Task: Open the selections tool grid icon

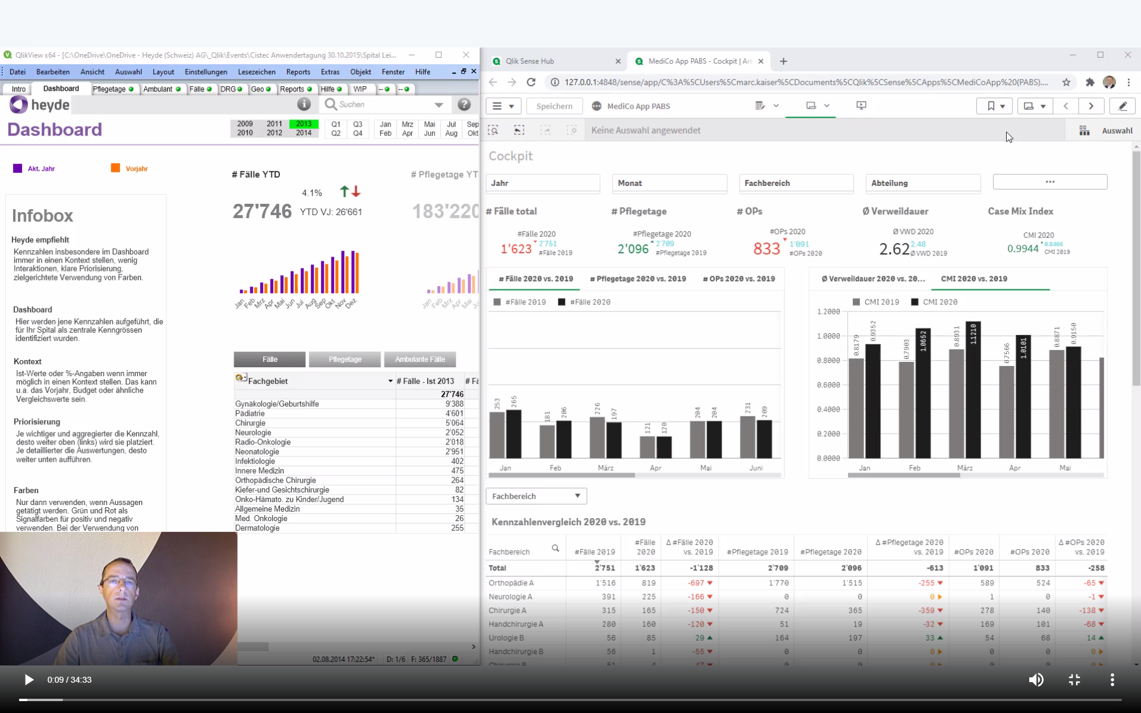Action: pyautogui.click(x=1084, y=131)
